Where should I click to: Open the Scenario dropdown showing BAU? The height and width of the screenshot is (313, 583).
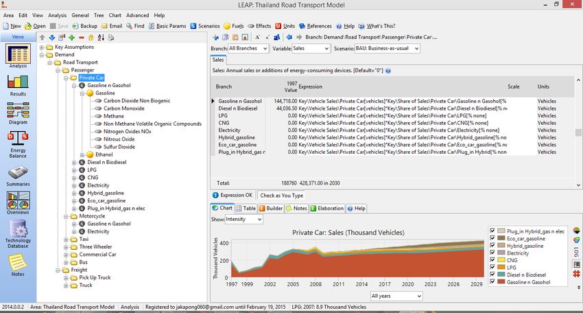[x=387, y=48]
